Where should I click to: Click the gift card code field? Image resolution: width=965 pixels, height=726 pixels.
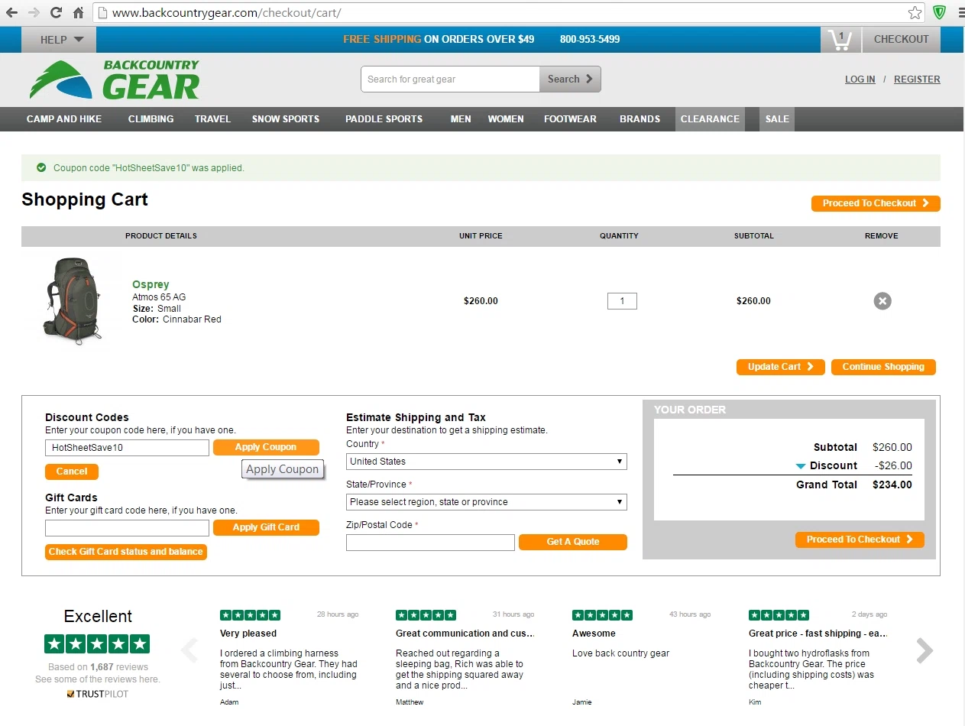pyautogui.click(x=127, y=528)
